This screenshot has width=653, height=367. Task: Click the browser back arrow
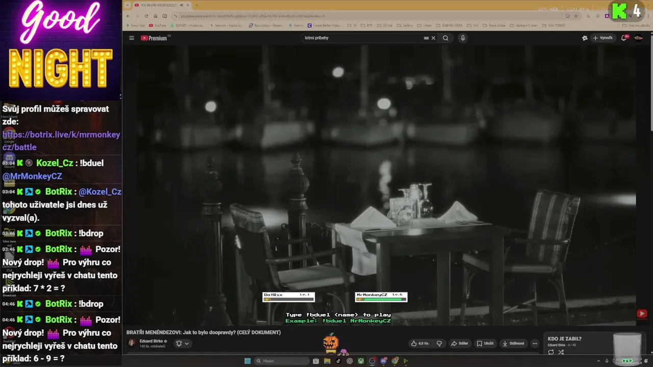click(128, 16)
